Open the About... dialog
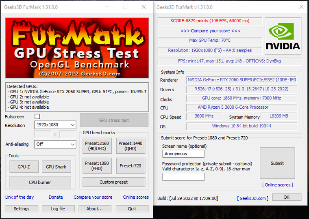This screenshot has width=309, height=219. (x=95, y=208)
